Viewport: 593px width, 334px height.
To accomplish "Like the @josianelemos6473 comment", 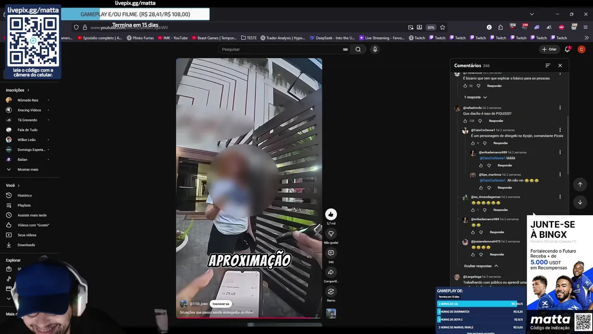I will tap(473, 255).
